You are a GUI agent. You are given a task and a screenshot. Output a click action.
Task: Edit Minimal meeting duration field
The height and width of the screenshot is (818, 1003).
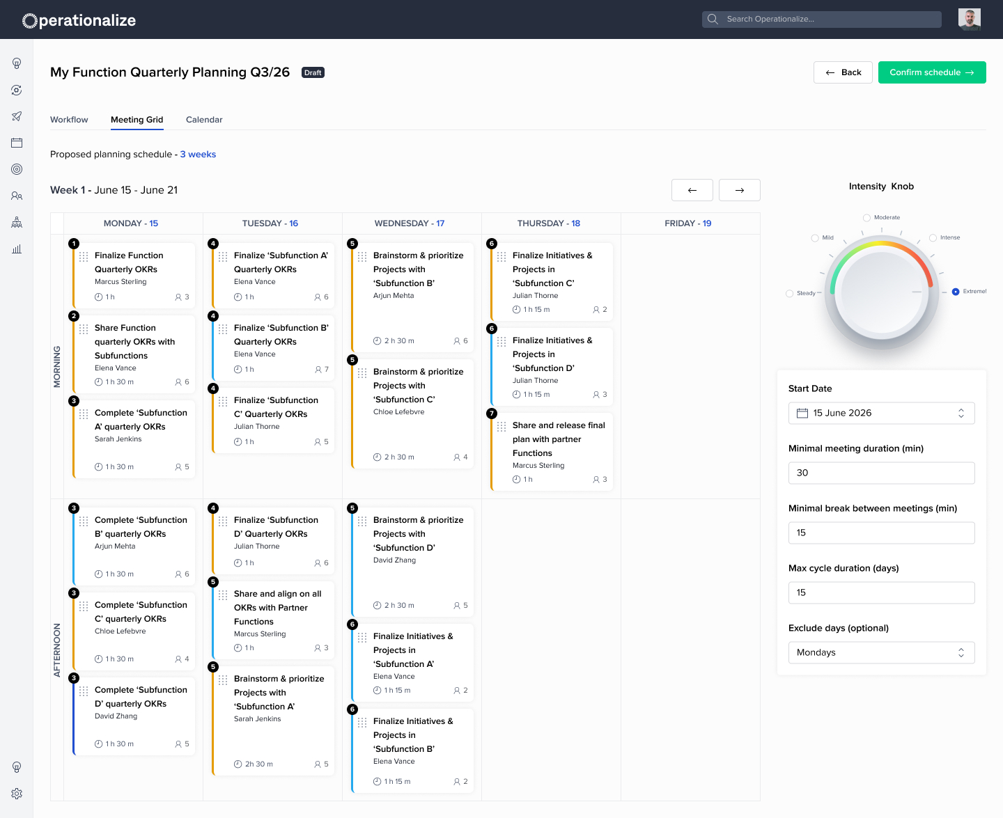click(x=882, y=473)
